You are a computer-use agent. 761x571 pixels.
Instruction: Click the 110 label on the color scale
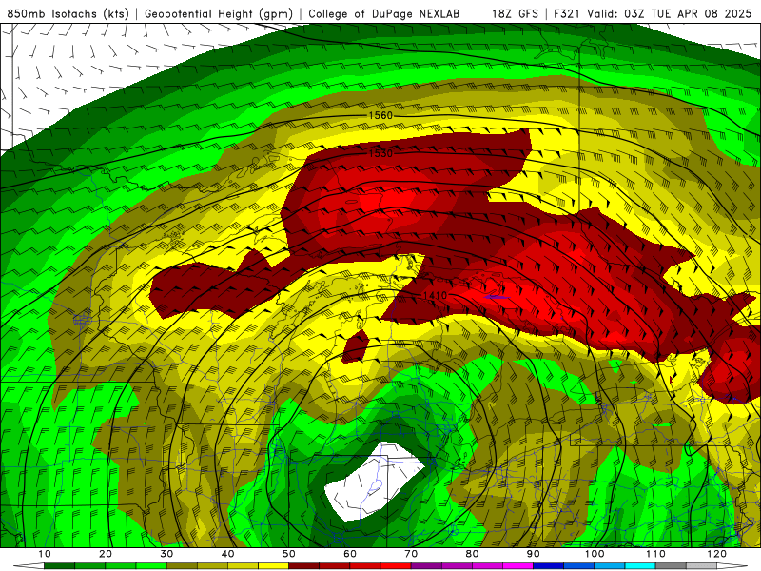pos(655,554)
